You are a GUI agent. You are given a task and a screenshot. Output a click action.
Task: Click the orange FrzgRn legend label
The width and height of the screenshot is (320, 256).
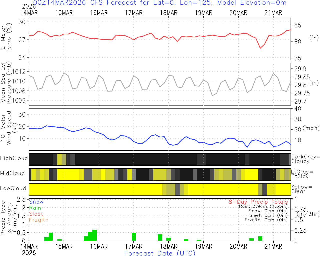coord(38,220)
